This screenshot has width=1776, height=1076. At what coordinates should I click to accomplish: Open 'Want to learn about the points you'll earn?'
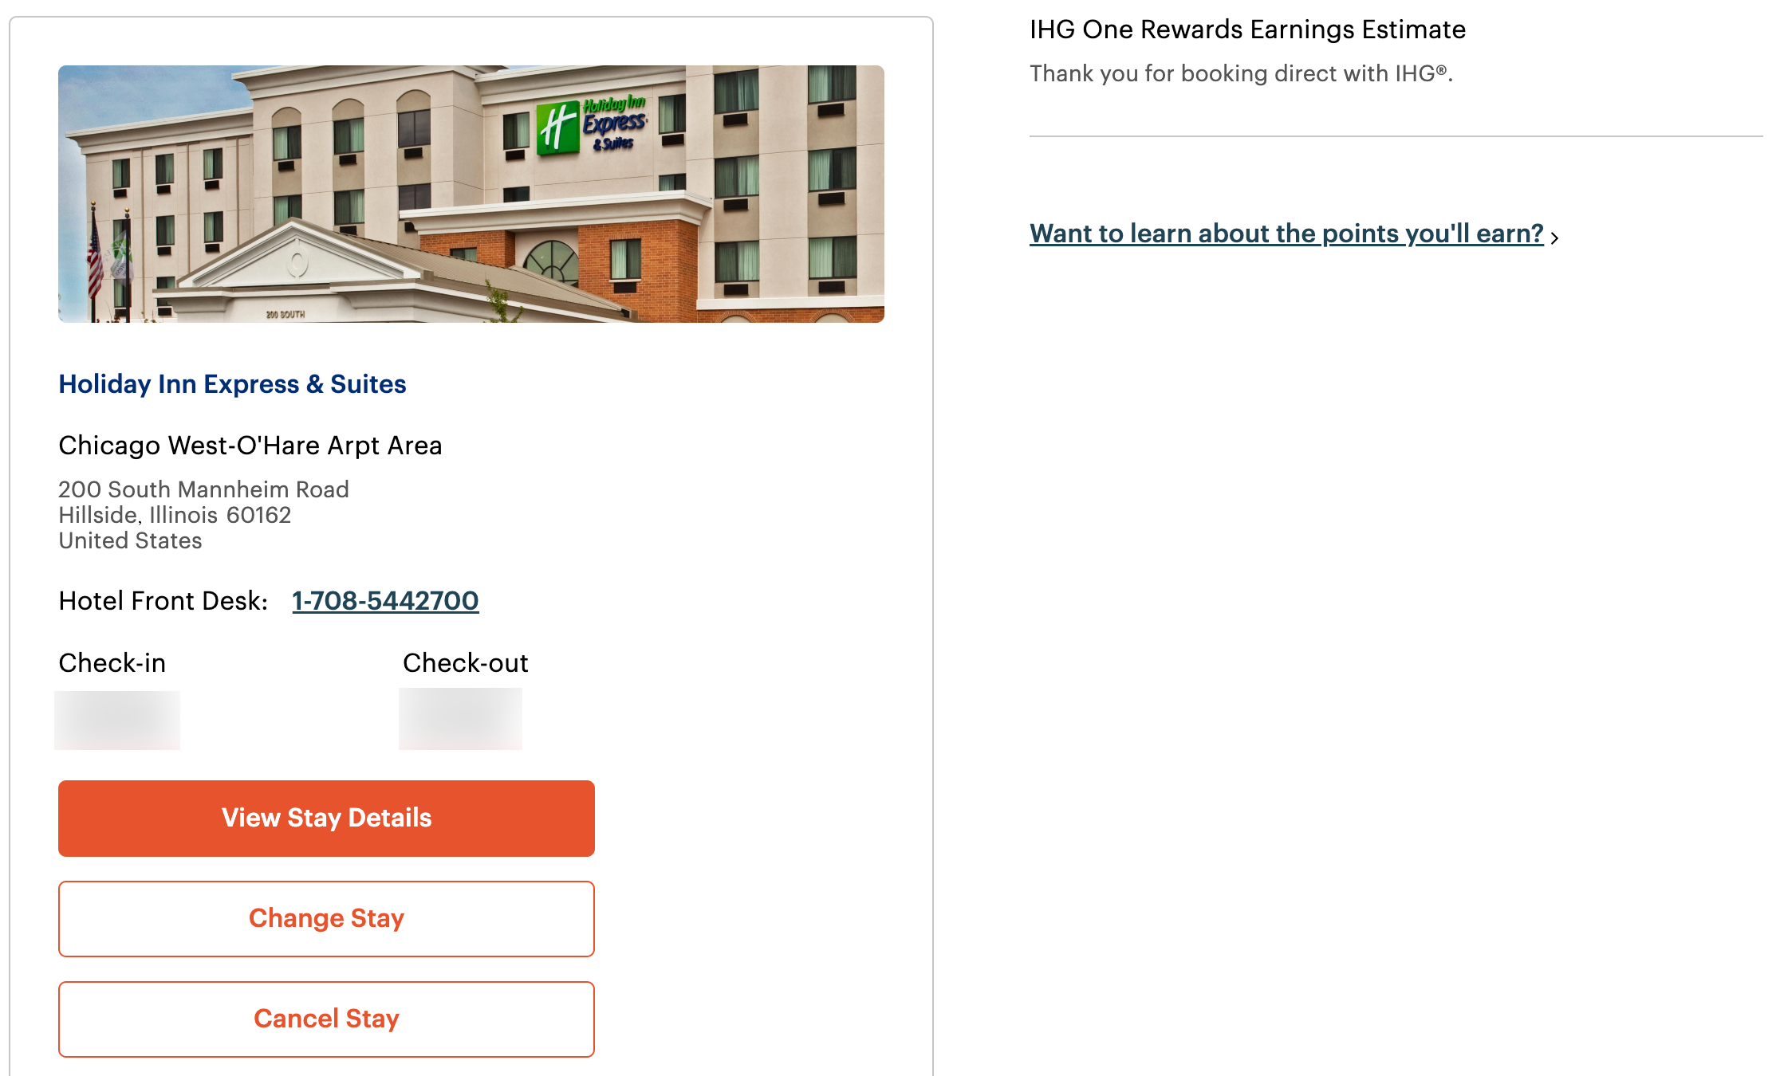click(x=1286, y=234)
